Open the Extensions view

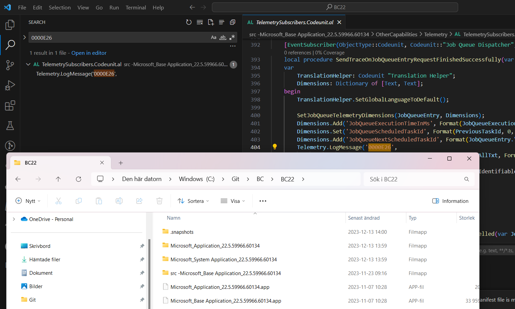coord(10,105)
